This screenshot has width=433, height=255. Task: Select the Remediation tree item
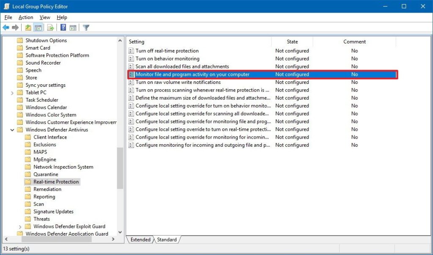(x=47, y=189)
